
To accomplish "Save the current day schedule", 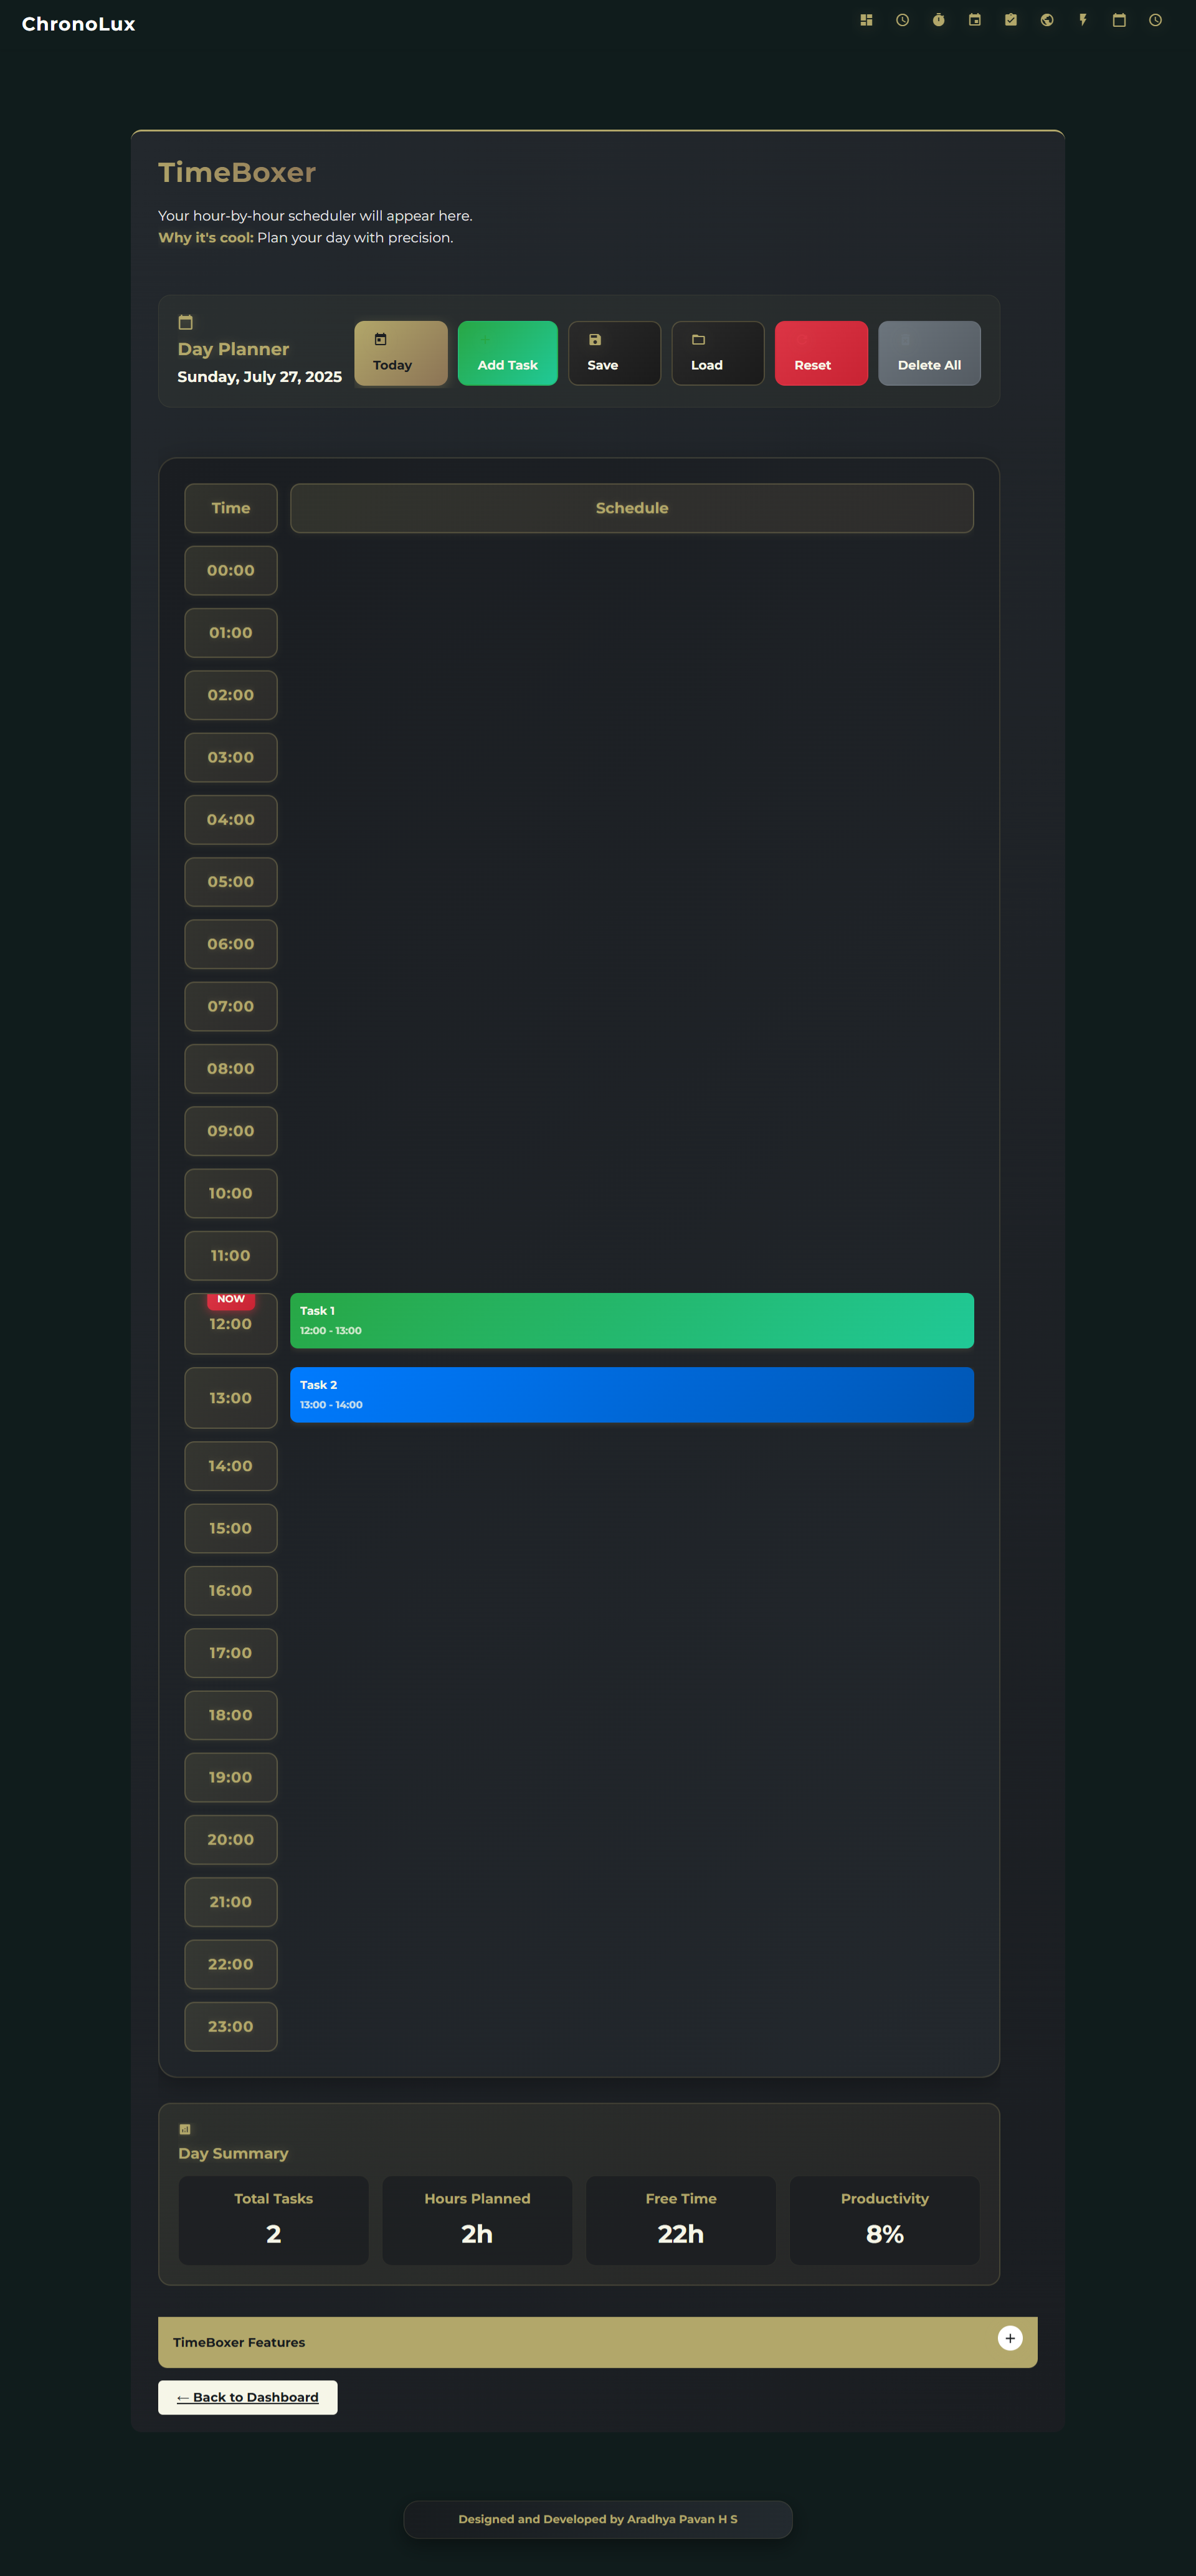I will tap(613, 353).
